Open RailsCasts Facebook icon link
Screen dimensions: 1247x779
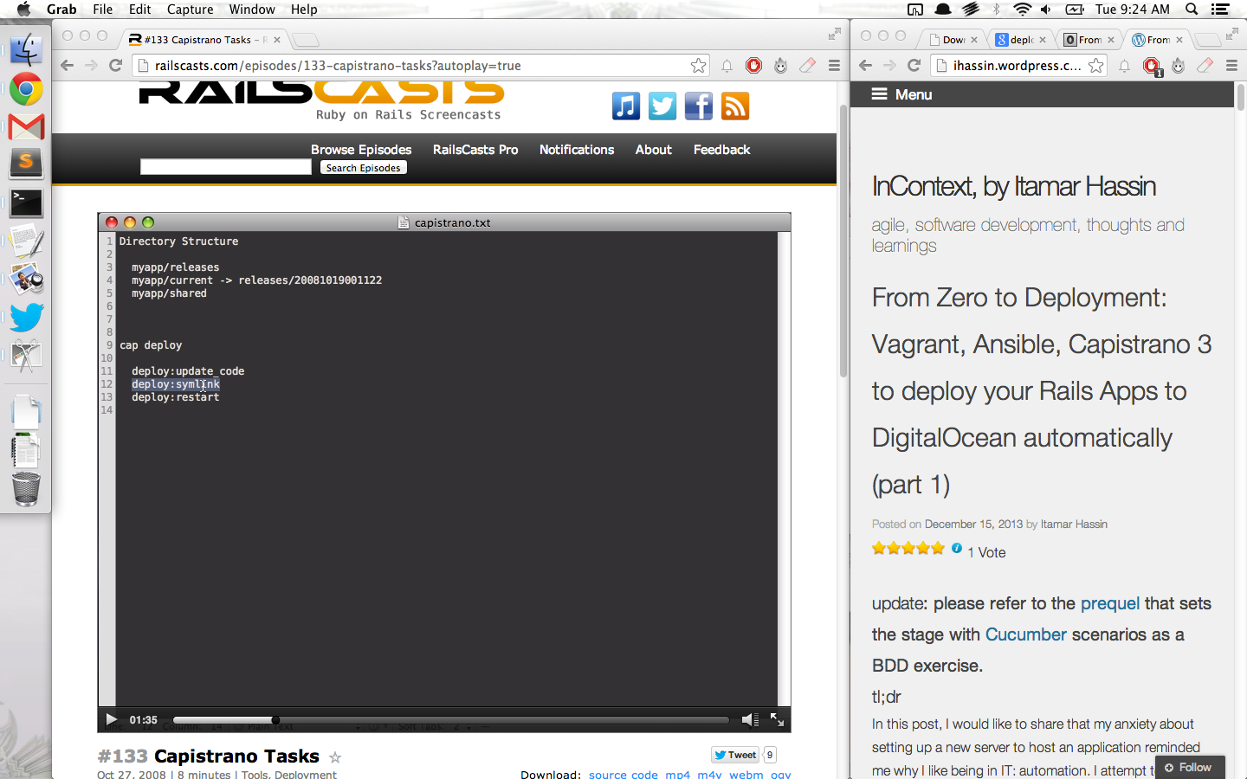pyautogui.click(x=699, y=106)
